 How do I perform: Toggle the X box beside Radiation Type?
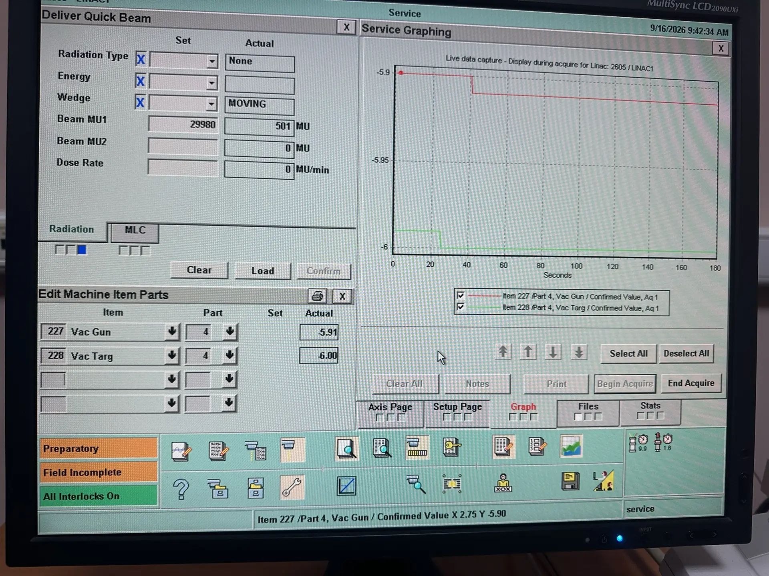click(141, 60)
